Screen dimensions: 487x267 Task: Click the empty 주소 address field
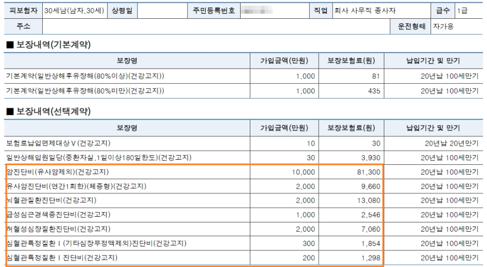tap(216, 26)
